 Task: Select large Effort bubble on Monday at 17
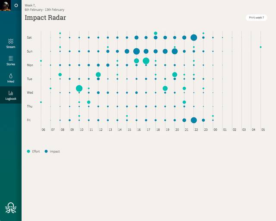146,61
